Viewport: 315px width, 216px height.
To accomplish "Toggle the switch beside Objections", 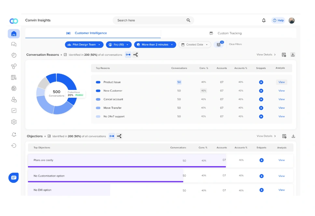I will click(x=112, y=136).
